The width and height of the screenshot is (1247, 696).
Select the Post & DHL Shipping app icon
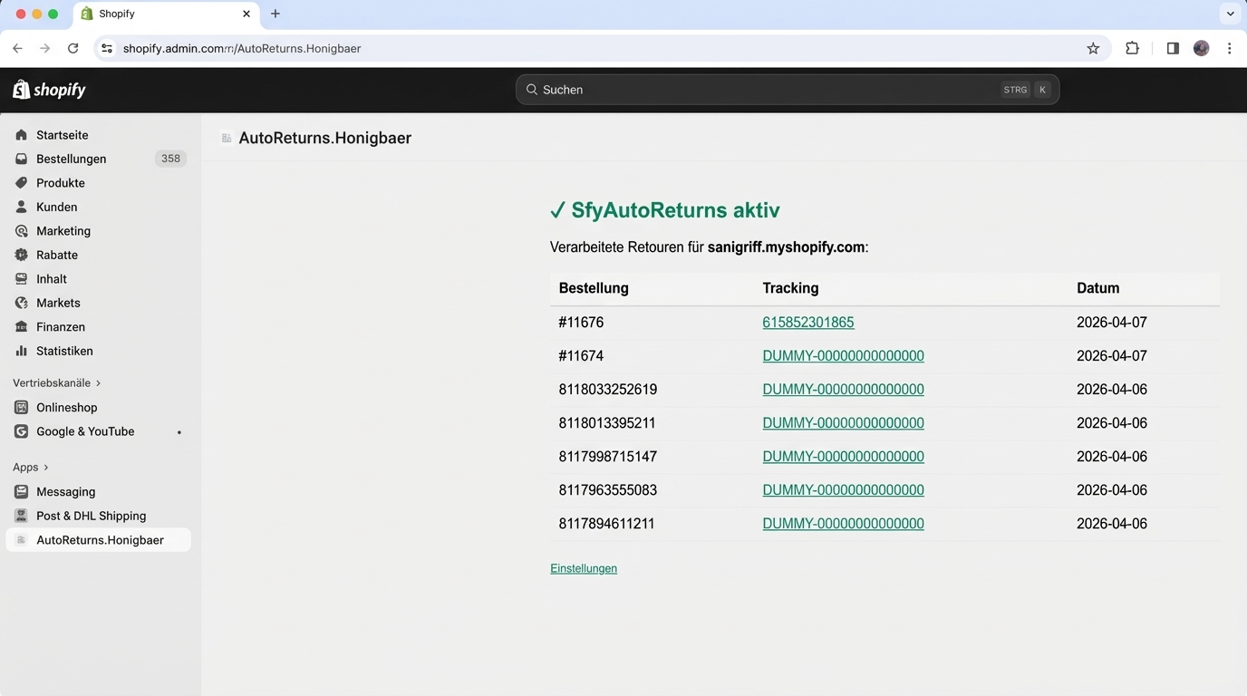[21, 515]
